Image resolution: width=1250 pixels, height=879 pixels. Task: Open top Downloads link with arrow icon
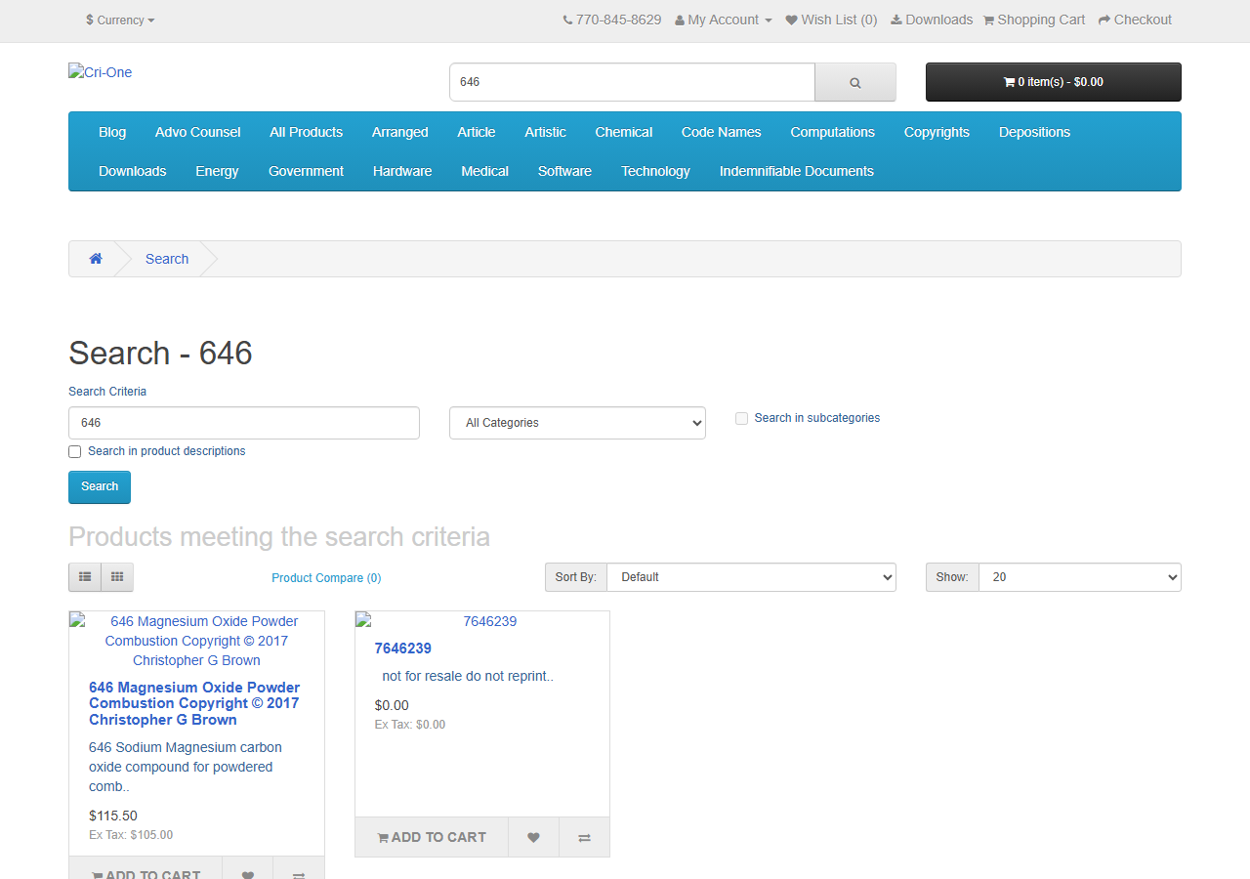(x=932, y=20)
